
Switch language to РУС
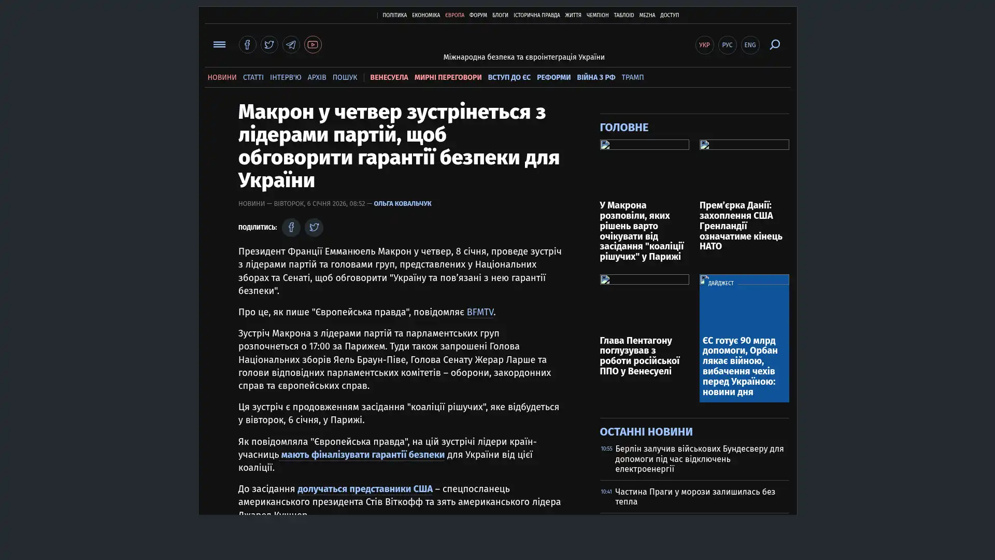(727, 45)
